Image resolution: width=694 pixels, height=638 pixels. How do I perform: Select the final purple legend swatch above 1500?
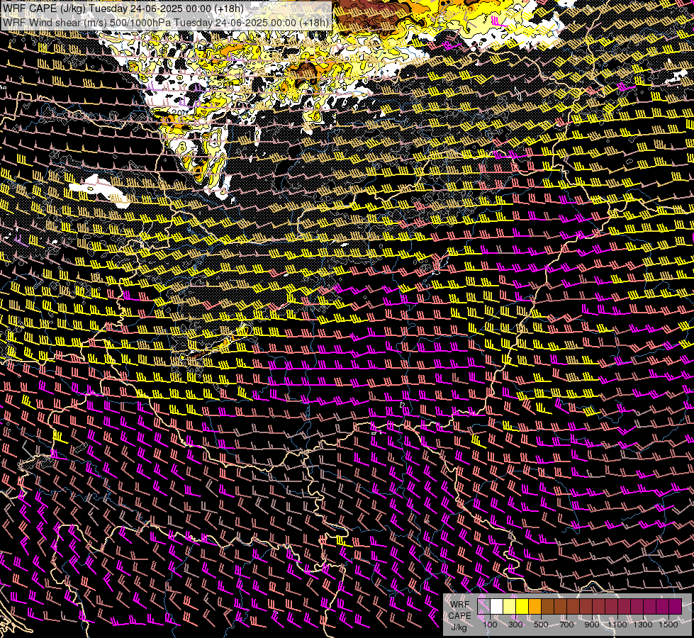676,607
